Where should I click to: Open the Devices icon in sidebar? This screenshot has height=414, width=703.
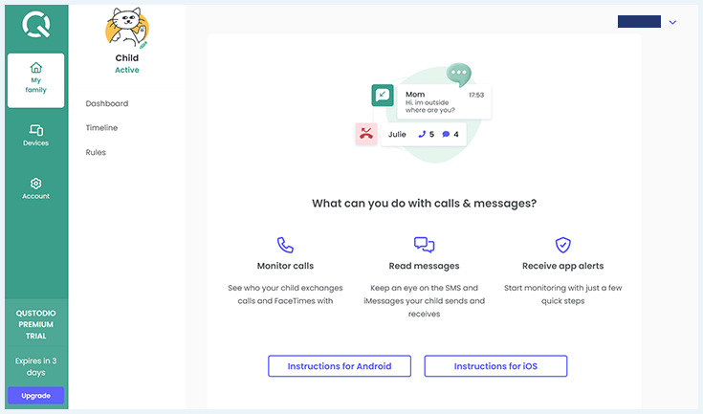pyautogui.click(x=36, y=130)
